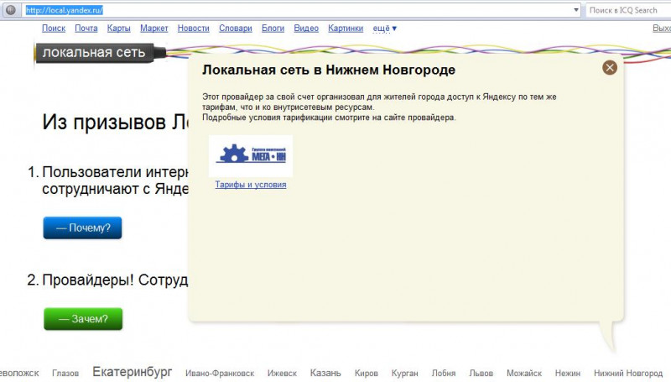Select city Ижевск
Viewport: 671px width, 382px height.
point(282,374)
